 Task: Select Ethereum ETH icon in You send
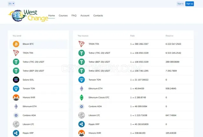pos(16,106)
